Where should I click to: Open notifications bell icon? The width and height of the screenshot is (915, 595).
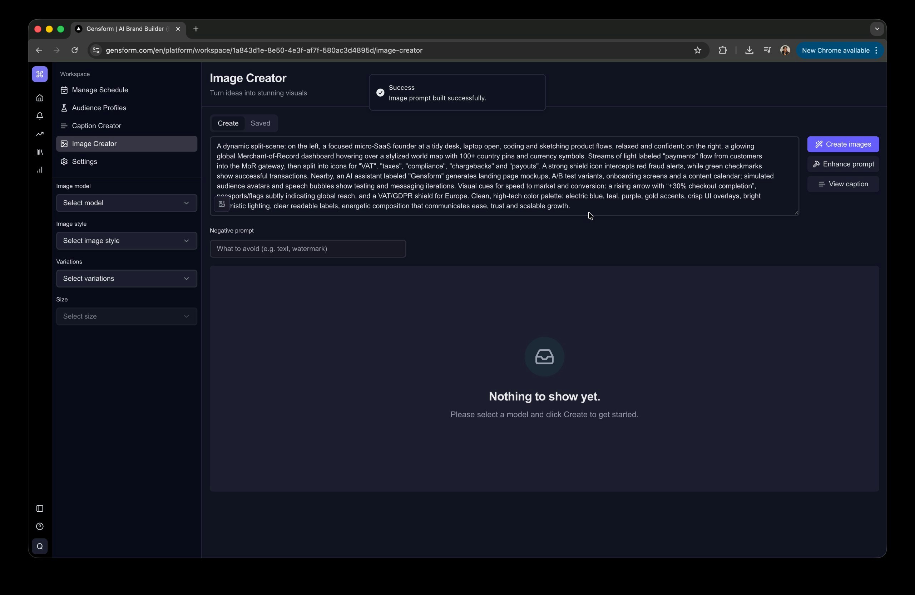click(40, 116)
